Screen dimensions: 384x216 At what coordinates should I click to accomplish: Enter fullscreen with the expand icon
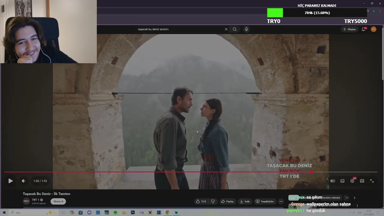[x=372, y=181]
